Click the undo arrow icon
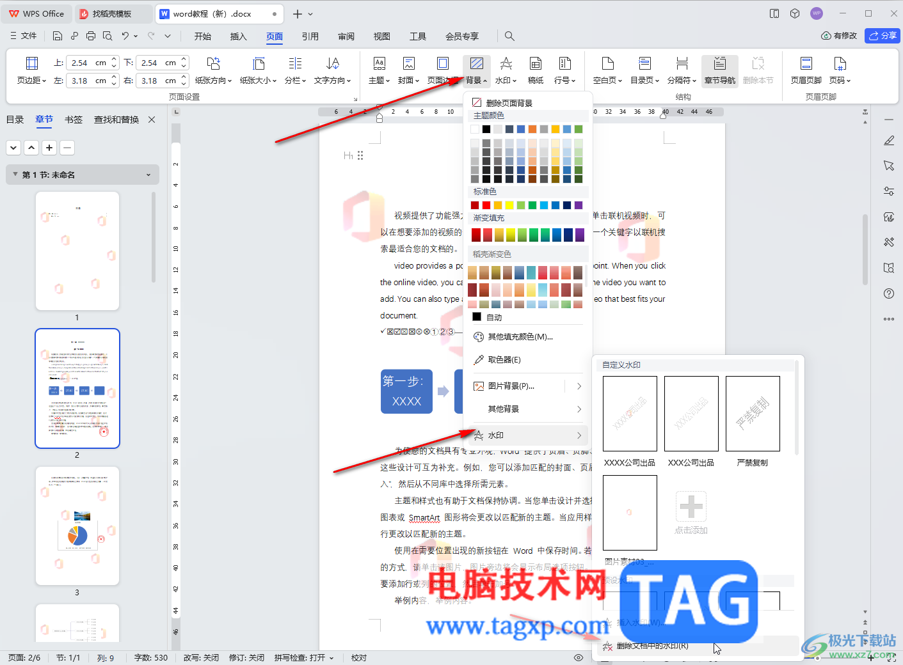The image size is (903, 665). pos(125,36)
